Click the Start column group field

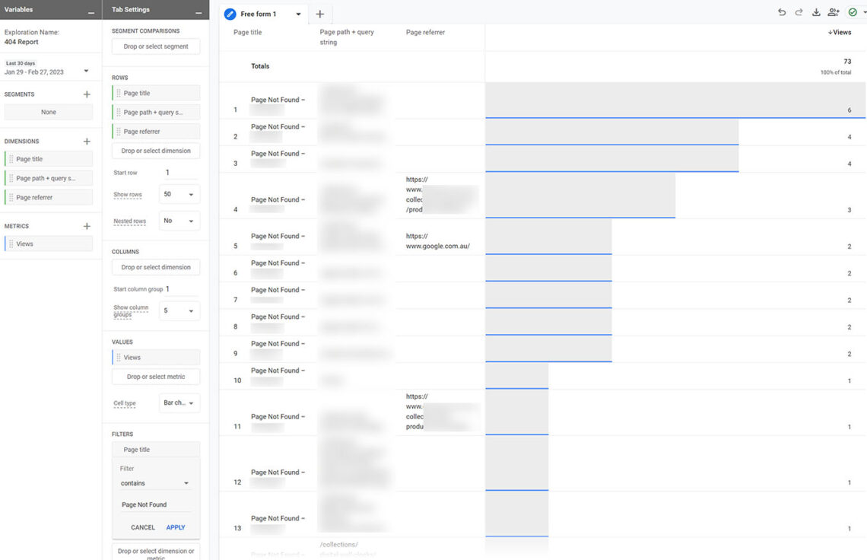[x=183, y=289]
